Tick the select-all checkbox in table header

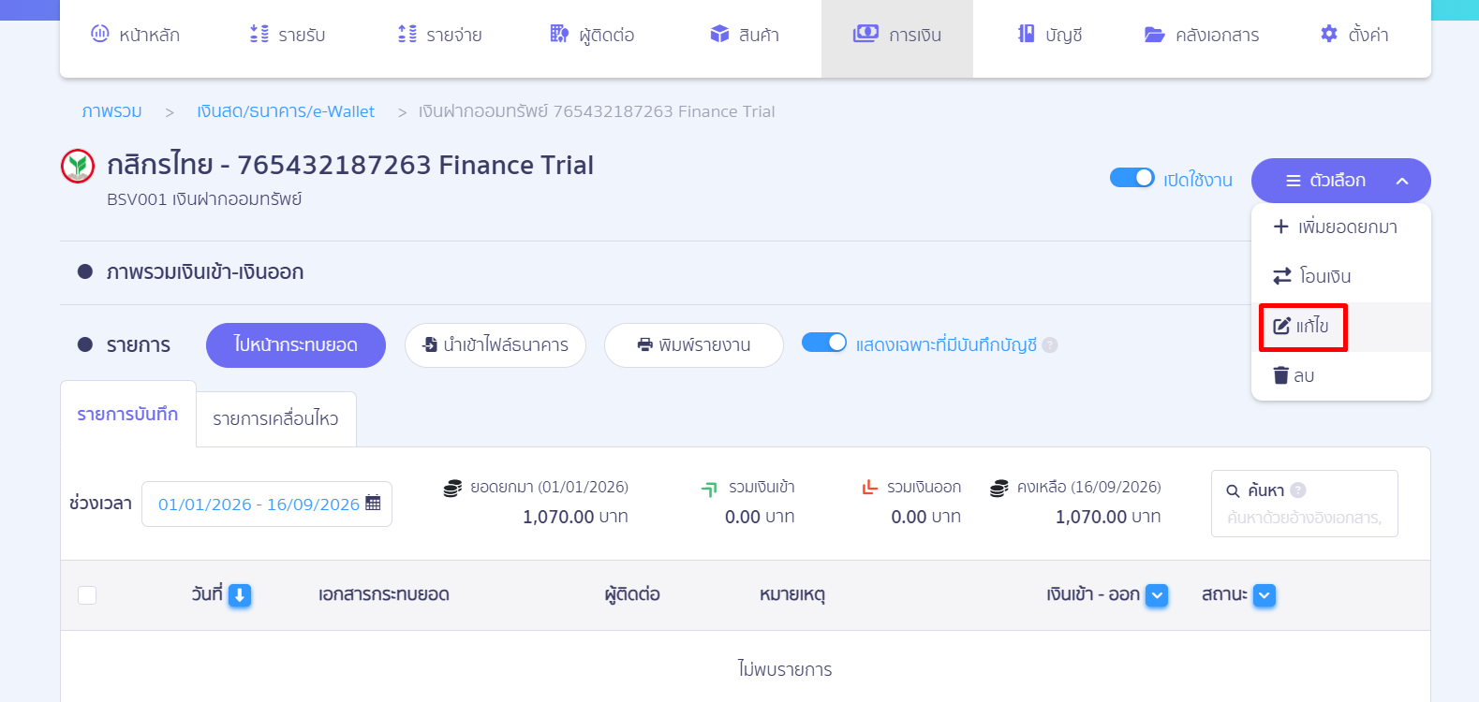coord(87,595)
